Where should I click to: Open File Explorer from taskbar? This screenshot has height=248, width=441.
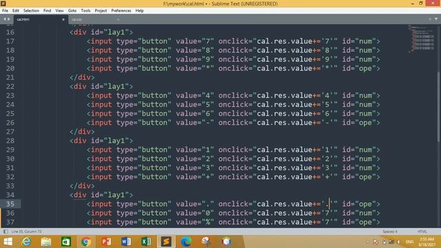[46, 242]
